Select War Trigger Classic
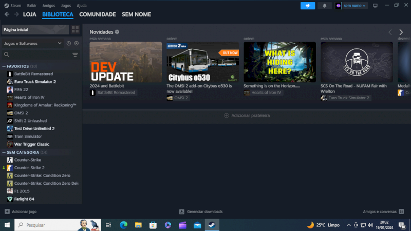Viewport: 411px width, 231px height. point(32,144)
